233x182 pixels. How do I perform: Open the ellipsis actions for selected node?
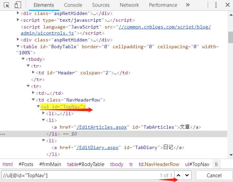click(x=3, y=134)
